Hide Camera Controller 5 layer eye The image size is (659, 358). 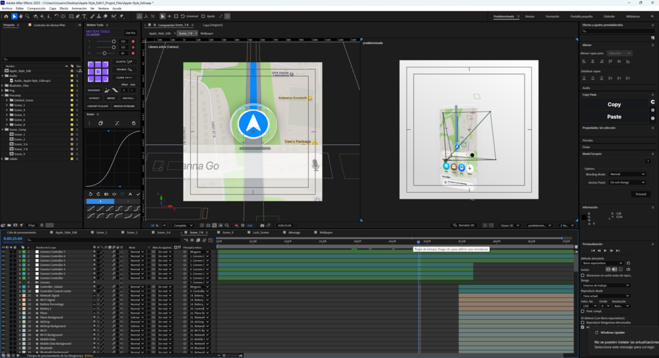point(3,260)
